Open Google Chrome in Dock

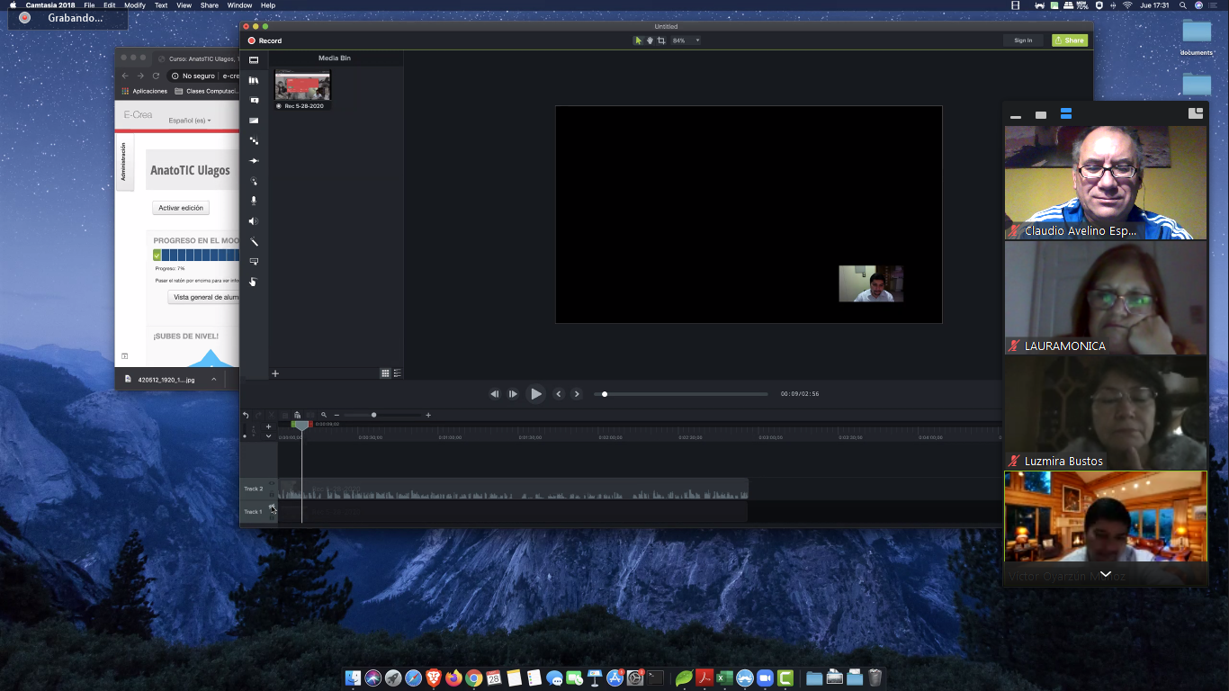473,678
